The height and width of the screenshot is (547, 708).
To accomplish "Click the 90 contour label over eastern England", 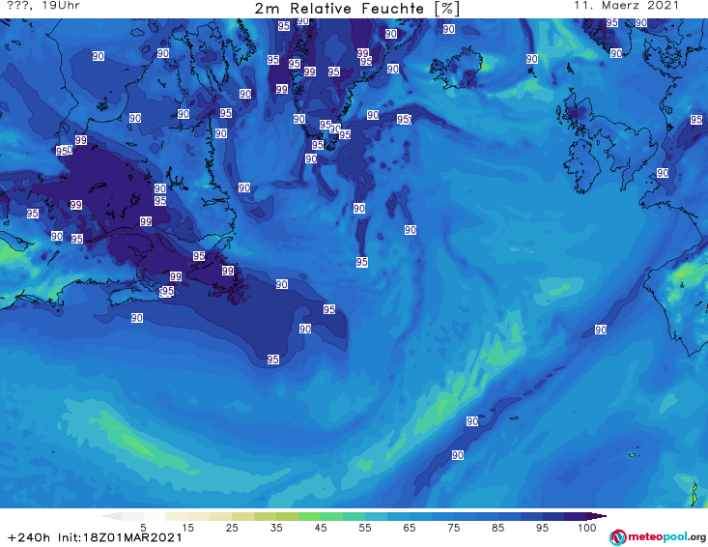I will point(663,173).
